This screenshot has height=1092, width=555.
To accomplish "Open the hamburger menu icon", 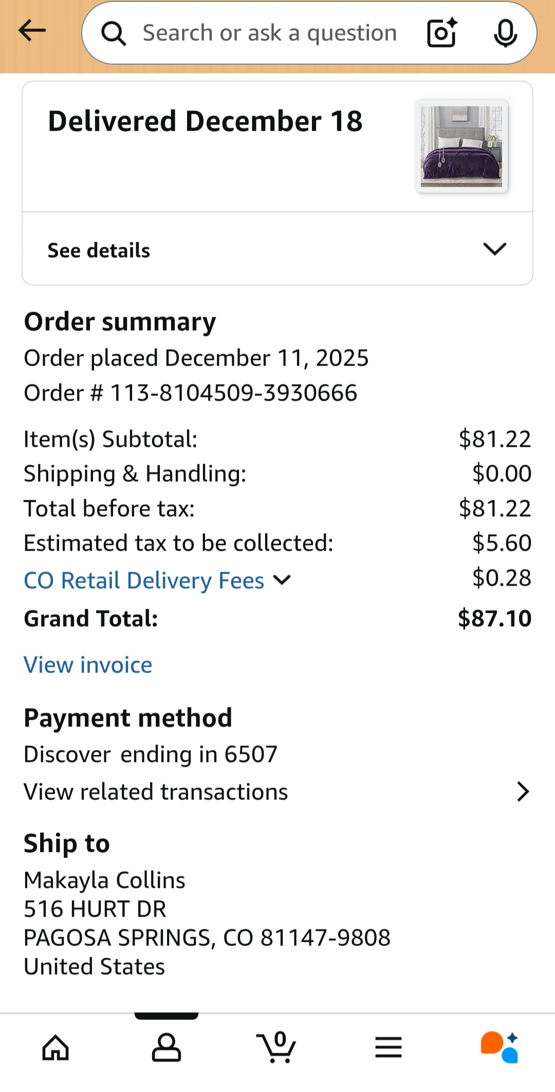I will (x=388, y=1047).
